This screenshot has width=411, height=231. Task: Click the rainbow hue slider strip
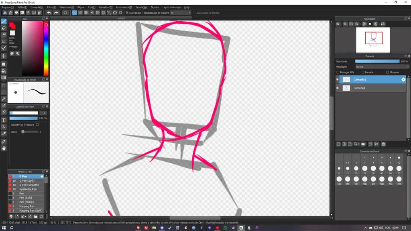pos(46,49)
